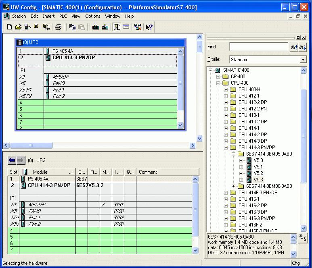
Task: Click the find upward binoculars icon
Action: [294, 47]
